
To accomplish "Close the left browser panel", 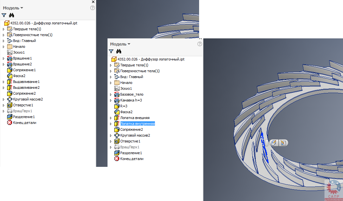I will click(x=93, y=2).
